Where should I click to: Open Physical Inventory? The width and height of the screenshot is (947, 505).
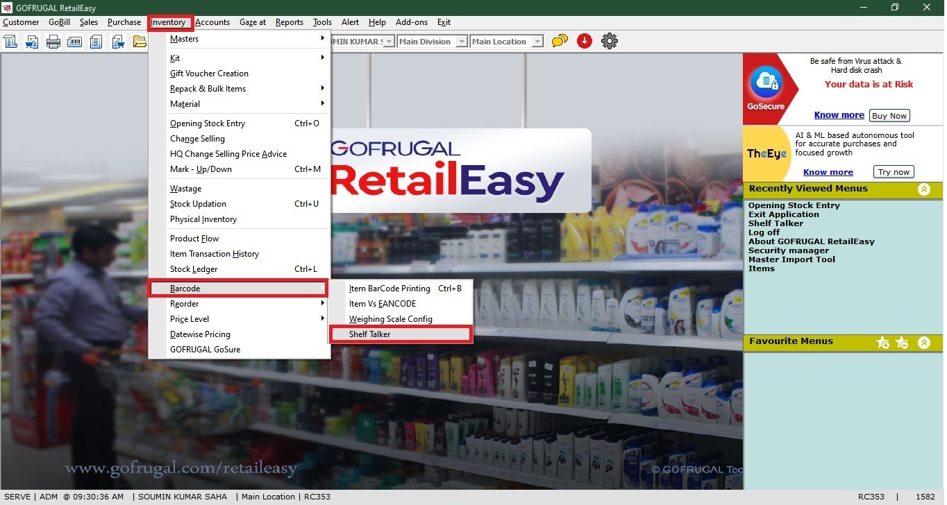(x=240, y=219)
